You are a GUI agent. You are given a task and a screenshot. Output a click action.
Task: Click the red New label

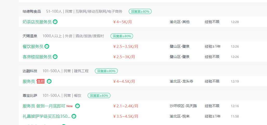point(69,106)
